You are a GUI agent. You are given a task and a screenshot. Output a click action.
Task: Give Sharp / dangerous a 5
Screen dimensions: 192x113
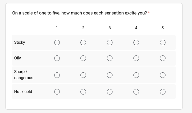coord(163,75)
